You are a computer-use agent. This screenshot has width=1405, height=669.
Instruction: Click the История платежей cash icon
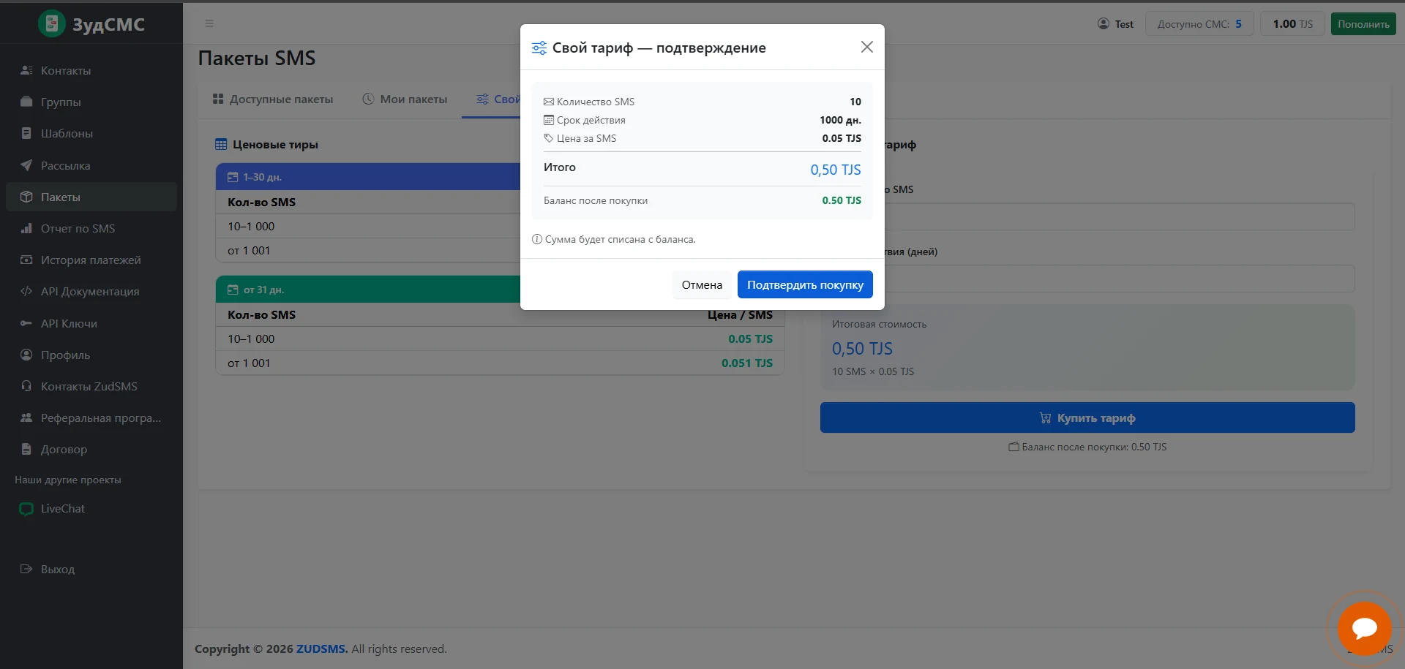(x=26, y=260)
